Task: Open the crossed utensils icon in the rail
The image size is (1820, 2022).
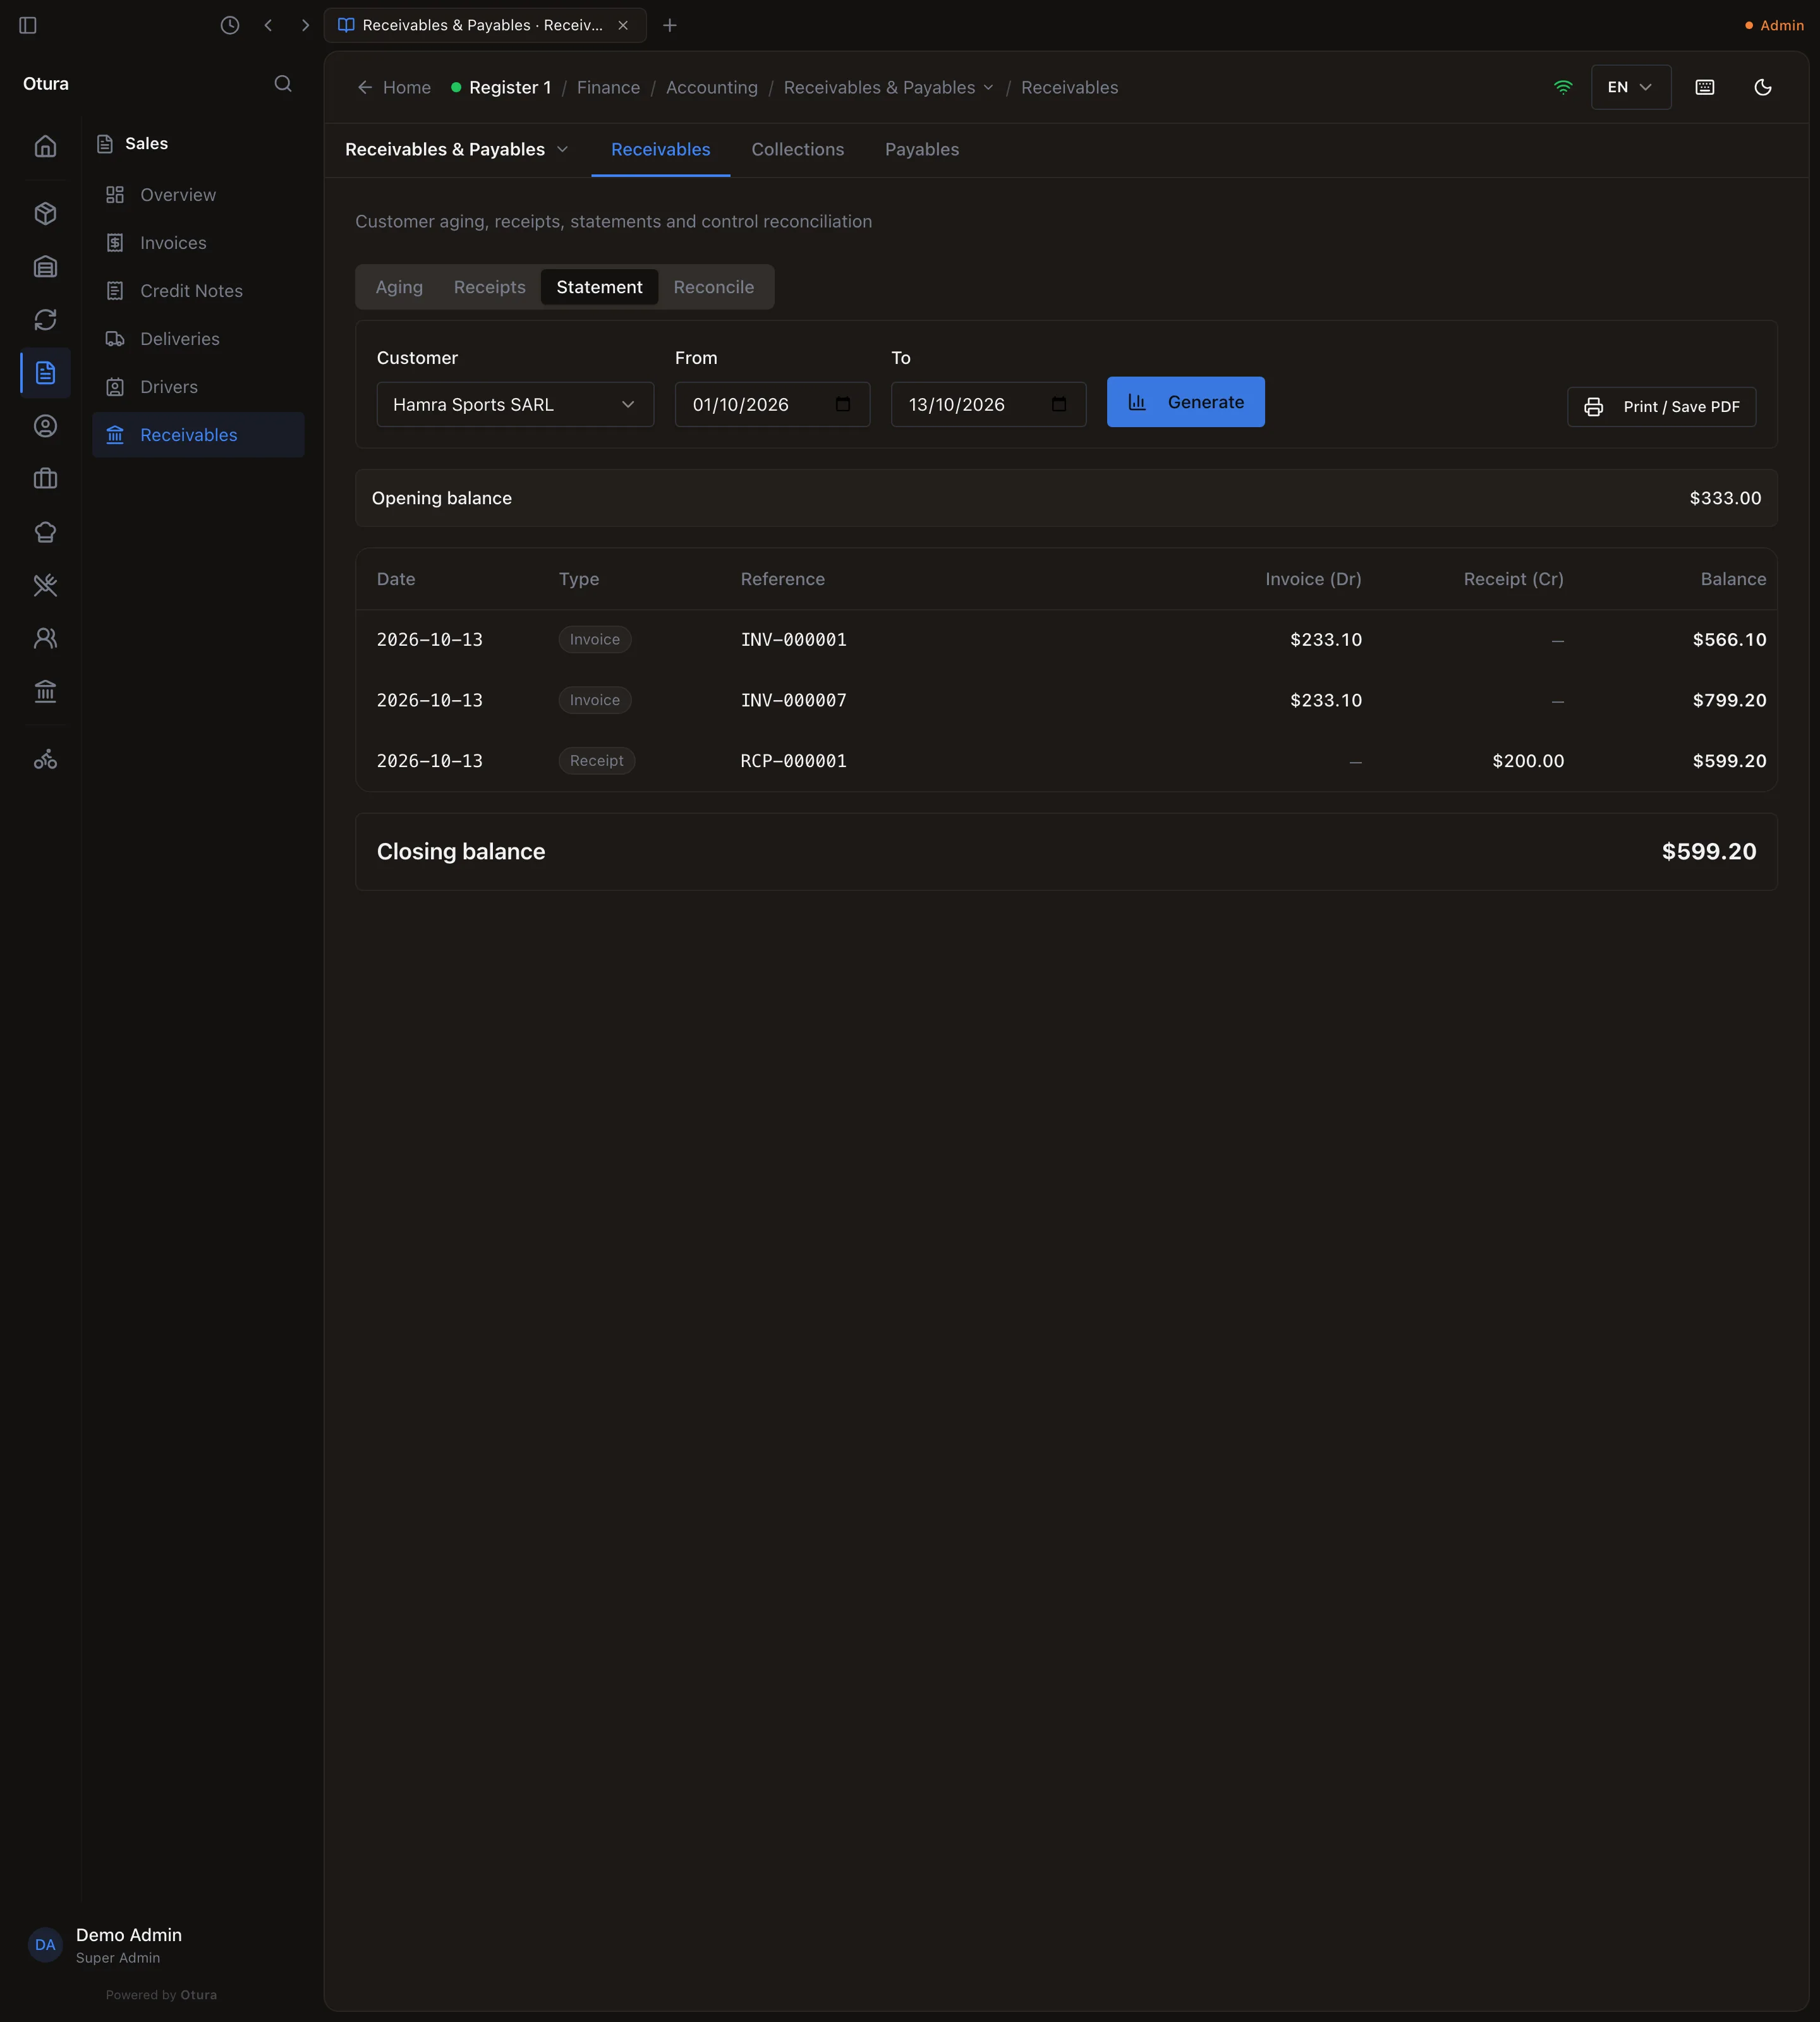Action: 45,585
